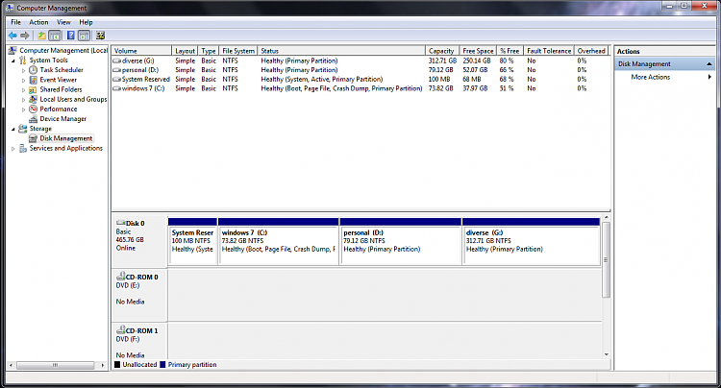The height and width of the screenshot is (388, 721).
Task: Click the disk view vertical scrollbar thumb
Action: coord(606,260)
